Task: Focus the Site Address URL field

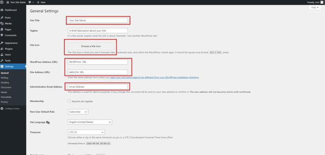Action: click(98, 72)
